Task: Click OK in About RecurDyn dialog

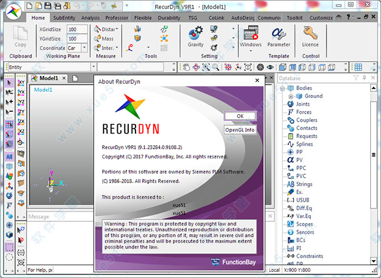Action: (x=240, y=116)
